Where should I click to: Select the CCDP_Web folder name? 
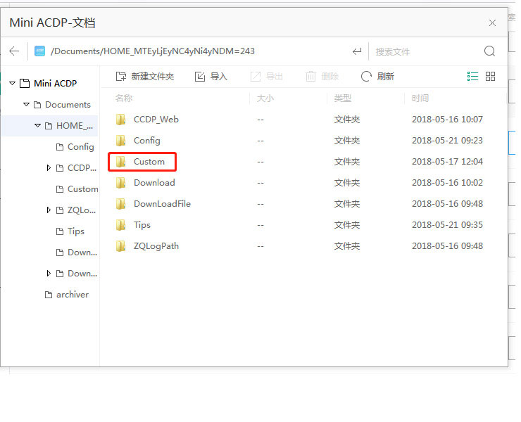pyautogui.click(x=156, y=120)
